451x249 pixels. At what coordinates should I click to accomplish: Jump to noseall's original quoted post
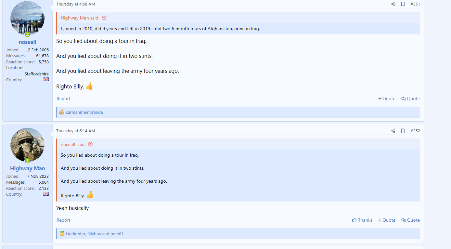[x=90, y=144]
